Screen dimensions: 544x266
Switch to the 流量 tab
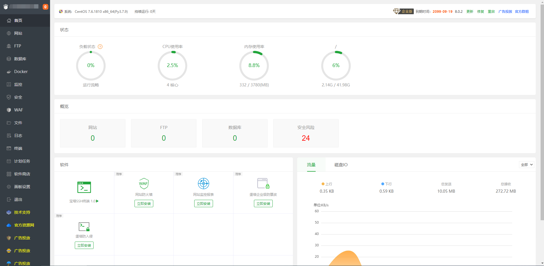(x=311, y=165)
